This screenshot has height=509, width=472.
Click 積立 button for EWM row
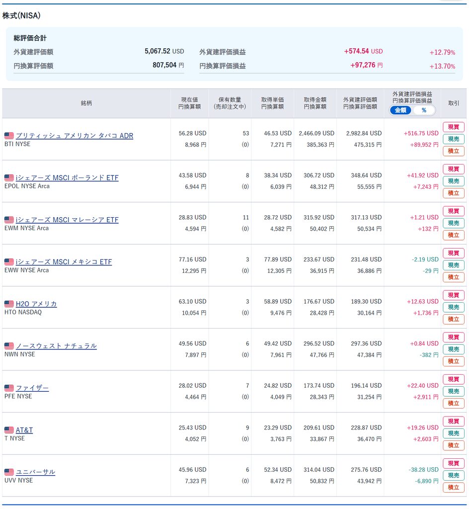click(x=454, y=235)
